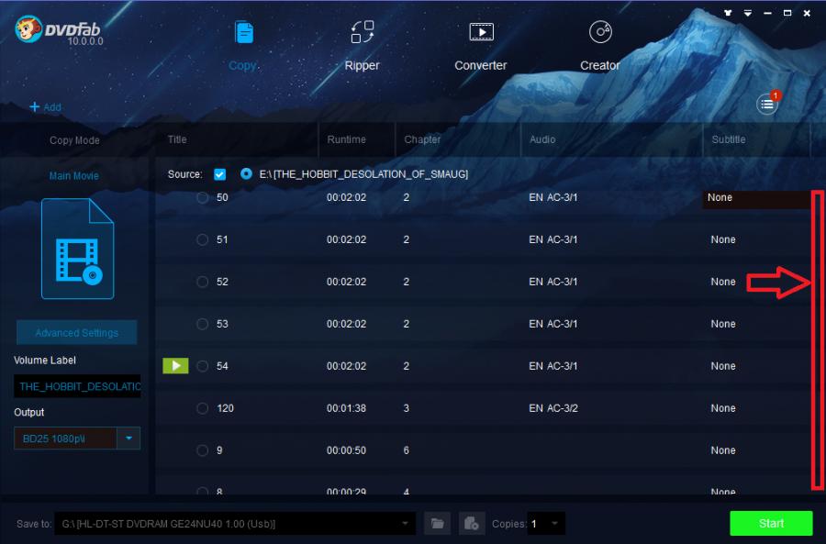Click the DVDFab monkey logo
Image resolution: width=826 pixels, height=544 pixels.
click(28, 28)
